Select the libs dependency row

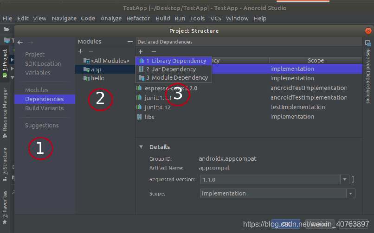(x=249, y=117)
